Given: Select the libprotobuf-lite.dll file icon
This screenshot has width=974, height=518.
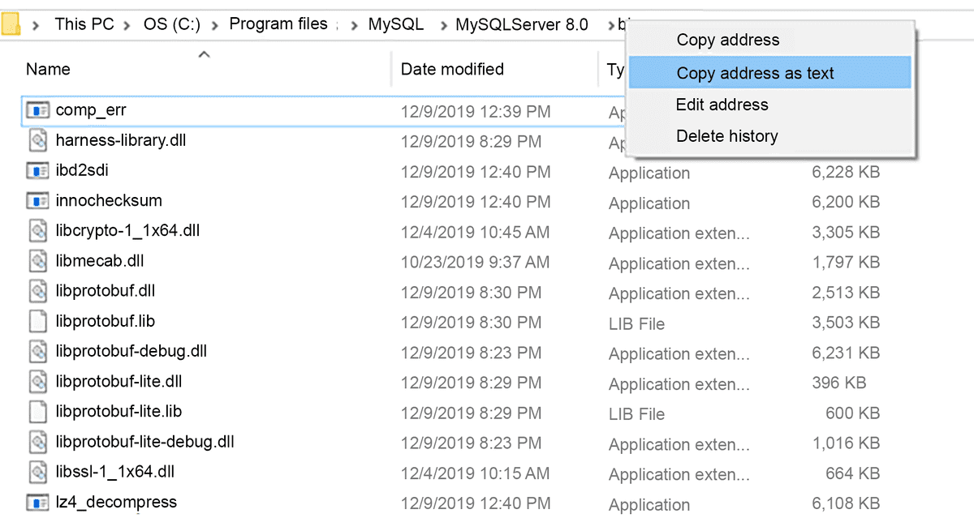Looking at the screenshot, I should [x=38, y=382].
